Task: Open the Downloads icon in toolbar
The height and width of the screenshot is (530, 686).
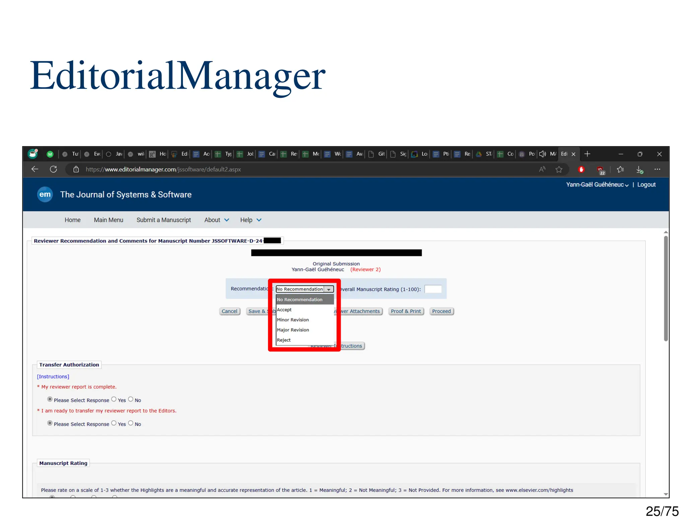Action: (639, 170)
